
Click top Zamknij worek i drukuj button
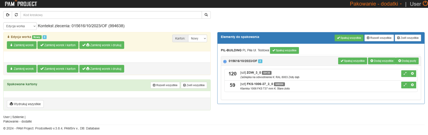point(102,45)
